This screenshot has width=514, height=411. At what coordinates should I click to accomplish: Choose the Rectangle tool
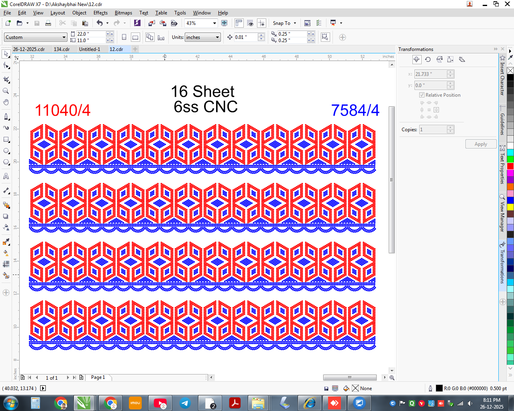tap(6, 140)
